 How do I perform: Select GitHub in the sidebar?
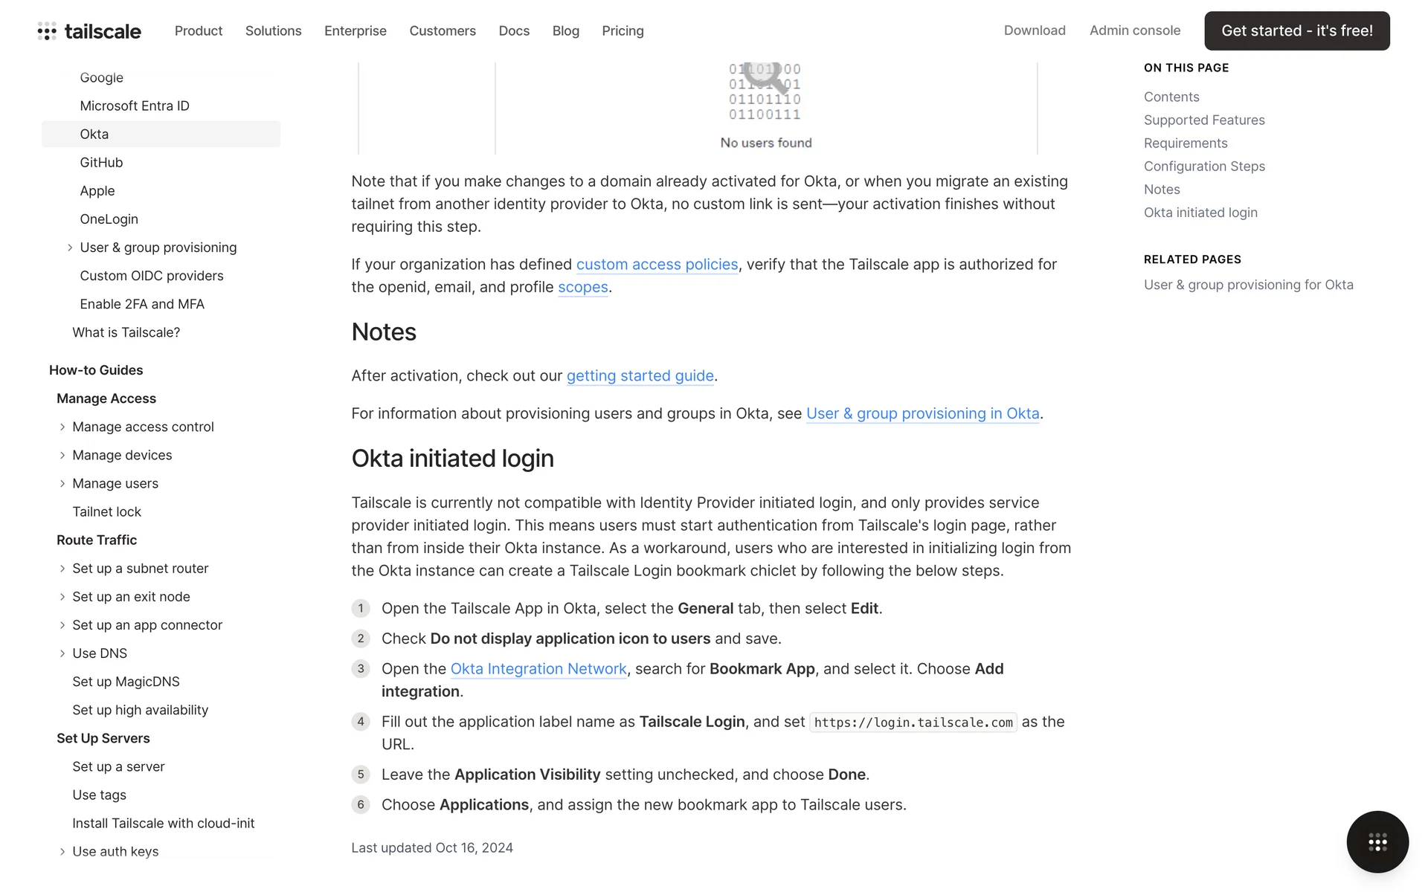(x=101, y=163)
